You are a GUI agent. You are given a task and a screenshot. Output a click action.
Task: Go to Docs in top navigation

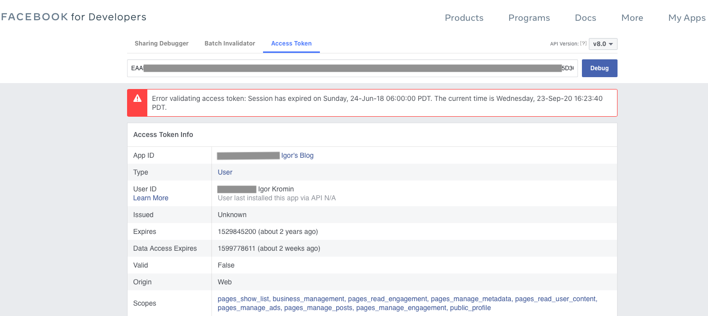(x=585, y=18)
